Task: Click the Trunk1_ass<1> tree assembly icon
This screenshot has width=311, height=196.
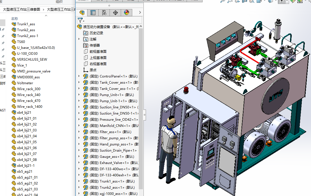Action: click(x=86, y=181)
